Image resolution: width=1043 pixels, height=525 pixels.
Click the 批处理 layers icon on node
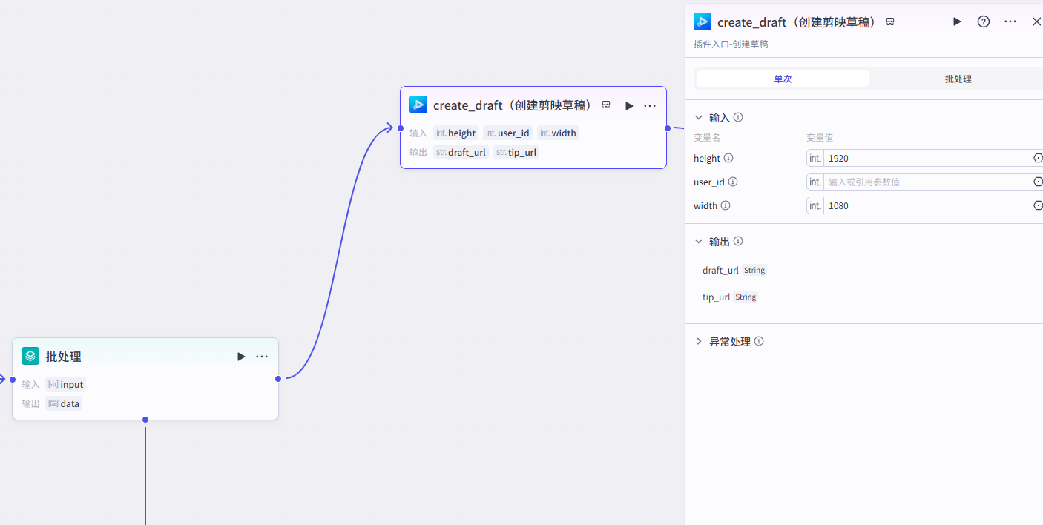pos(30,357)
